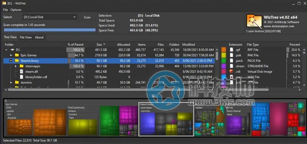This screenshot has width=307, height=144.
Task: Click the D:\ drive icon in tree
Action: [x=12, y=50]
